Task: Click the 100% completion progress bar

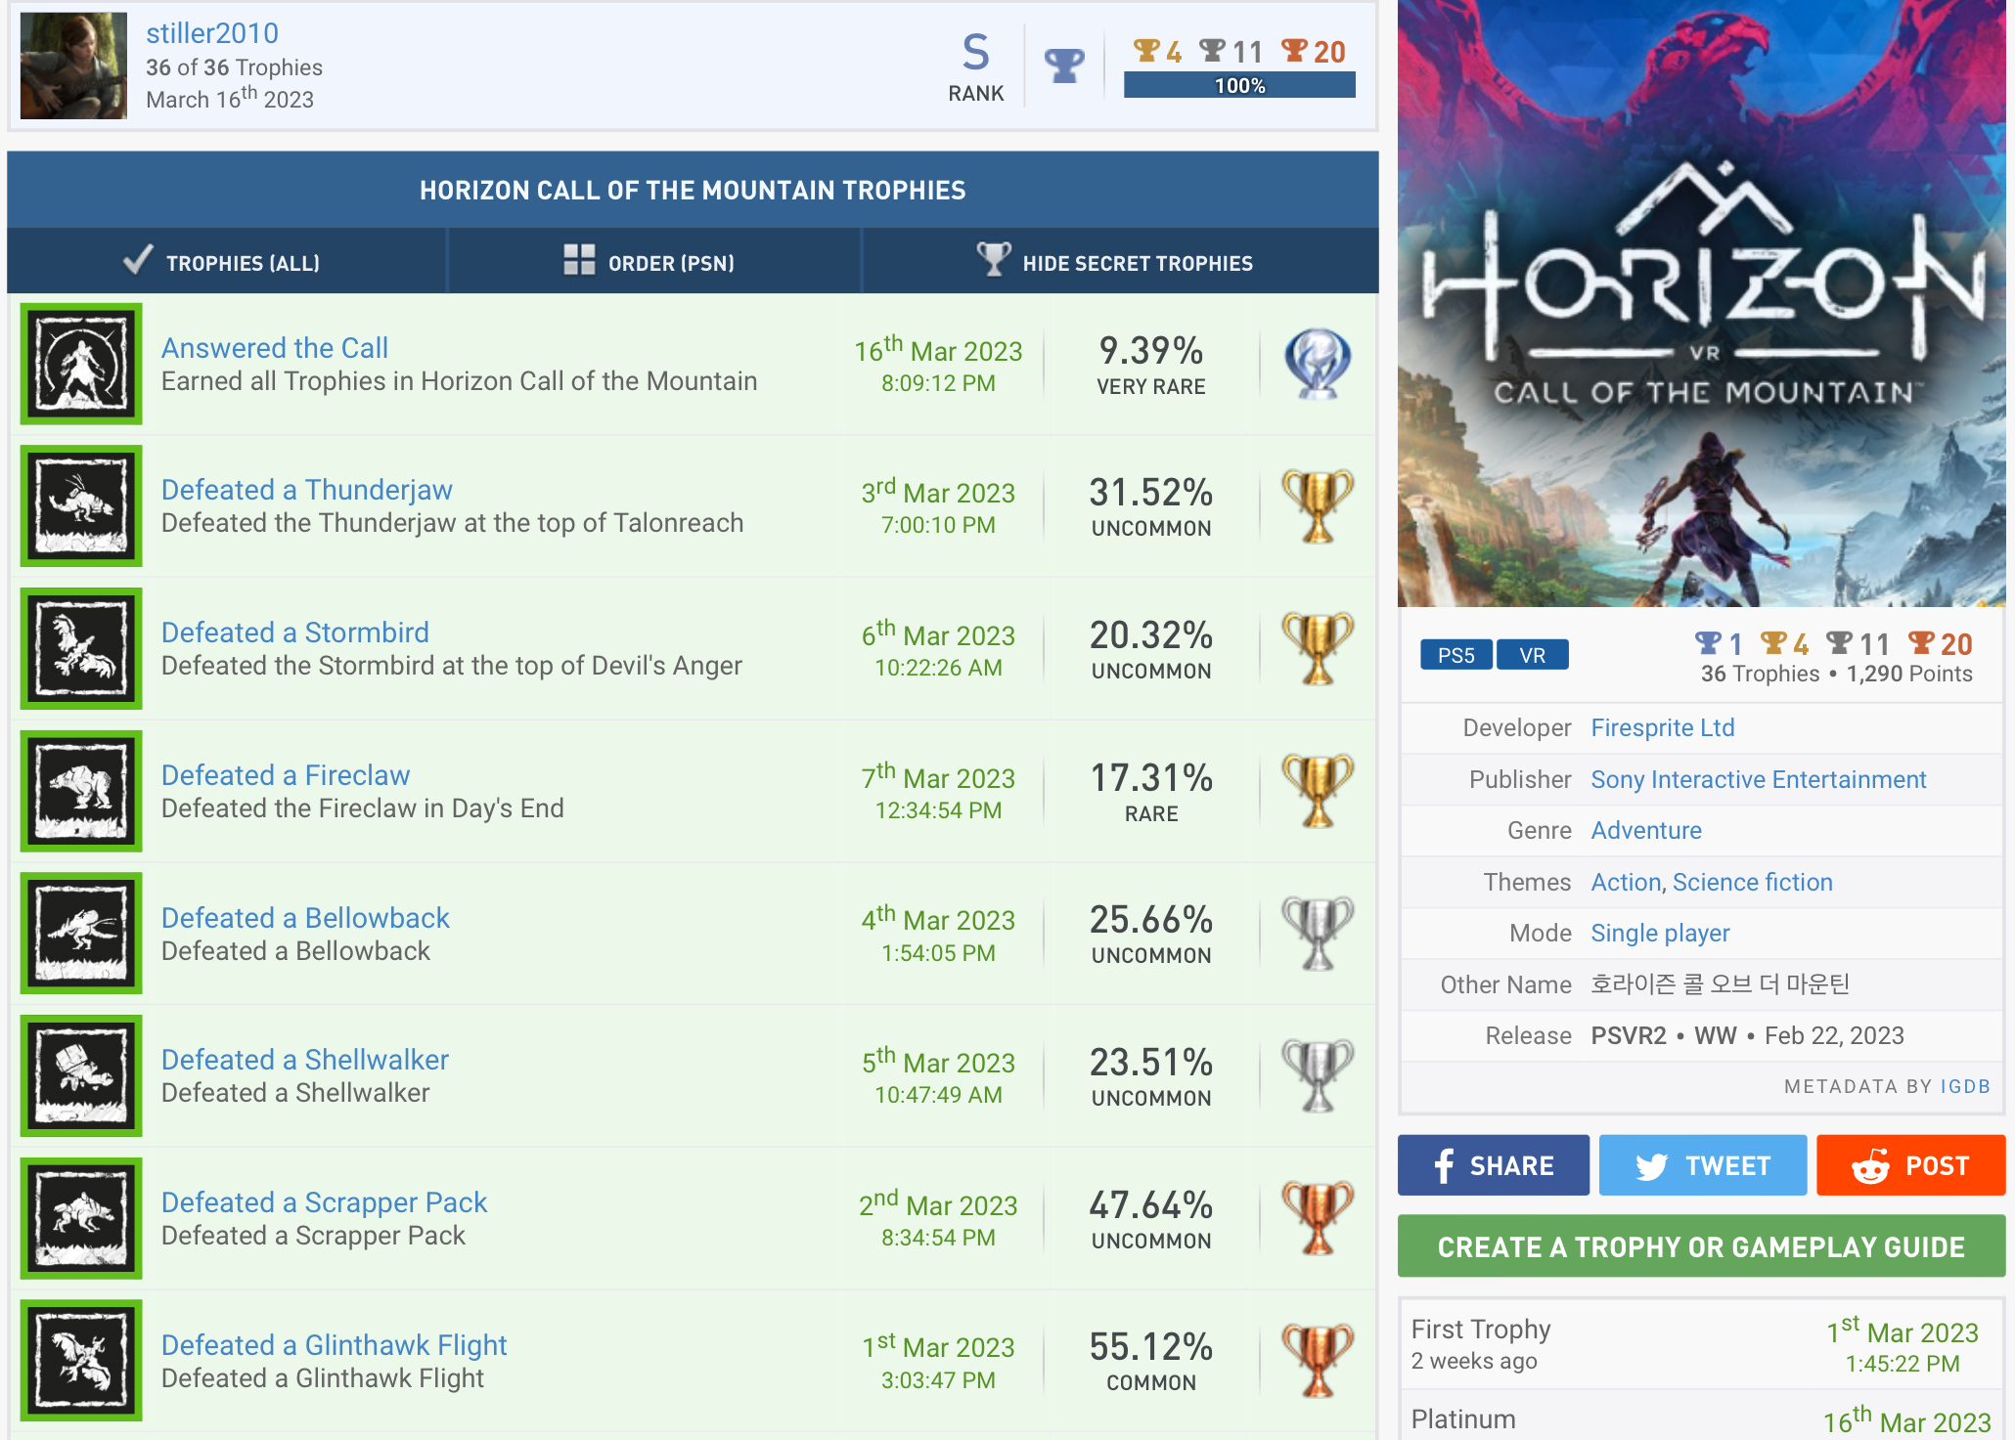Action: (x=1239, y=85)
